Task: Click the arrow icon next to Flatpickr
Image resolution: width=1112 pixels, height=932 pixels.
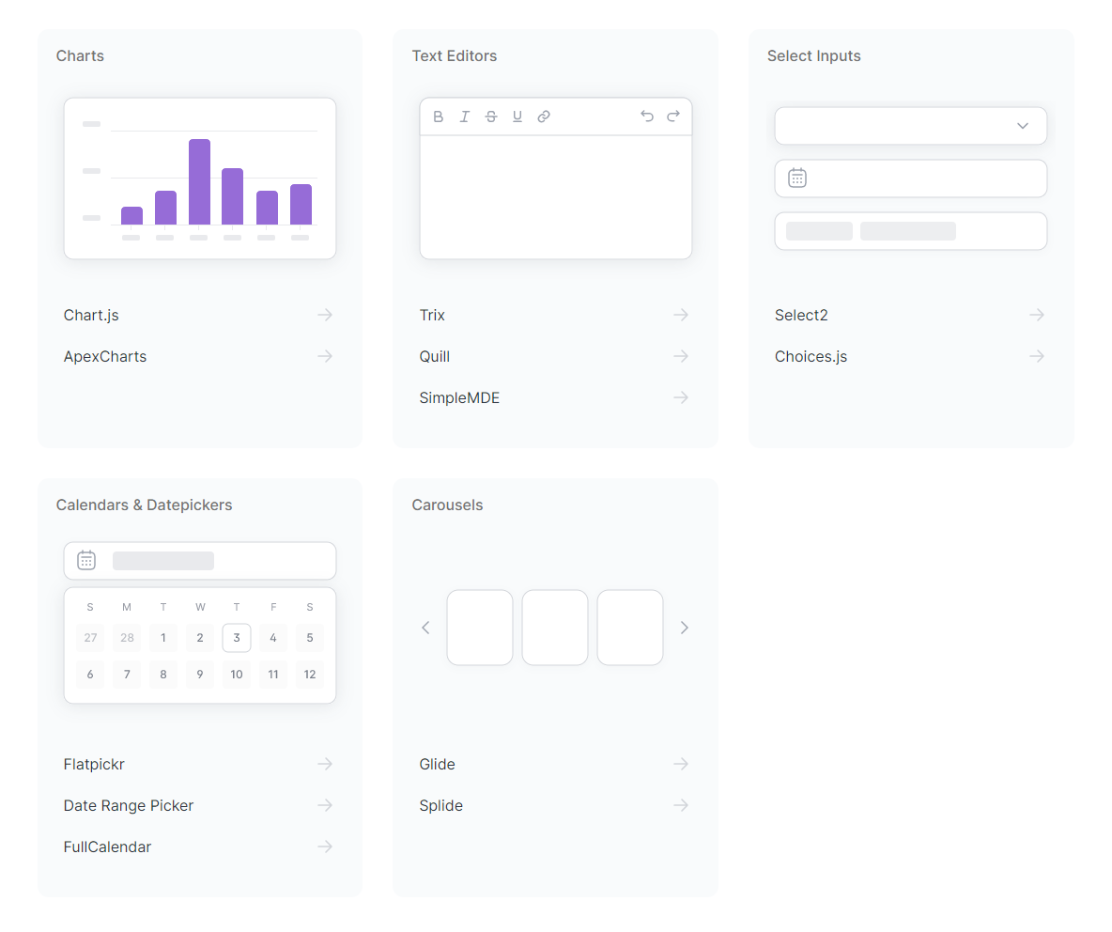Action: pos(325,764)
